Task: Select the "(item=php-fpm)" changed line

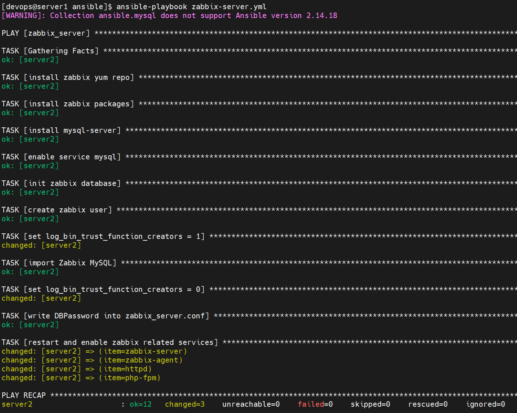Action: [x=81, y=378]
